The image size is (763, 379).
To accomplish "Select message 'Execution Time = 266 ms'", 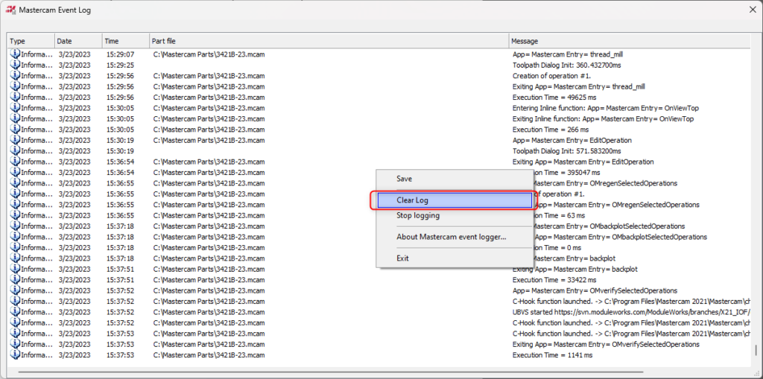I will [x=551, y=129].
